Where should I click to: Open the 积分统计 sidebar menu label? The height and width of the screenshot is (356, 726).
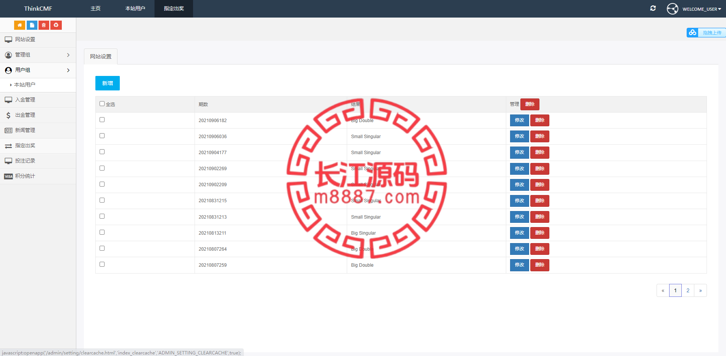point(25,176)
